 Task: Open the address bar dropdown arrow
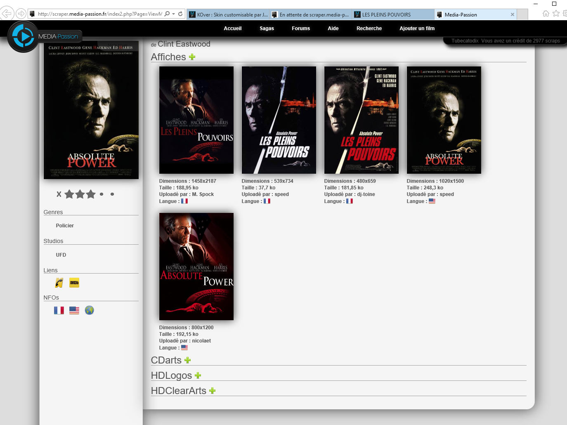(x=174, y=14)
